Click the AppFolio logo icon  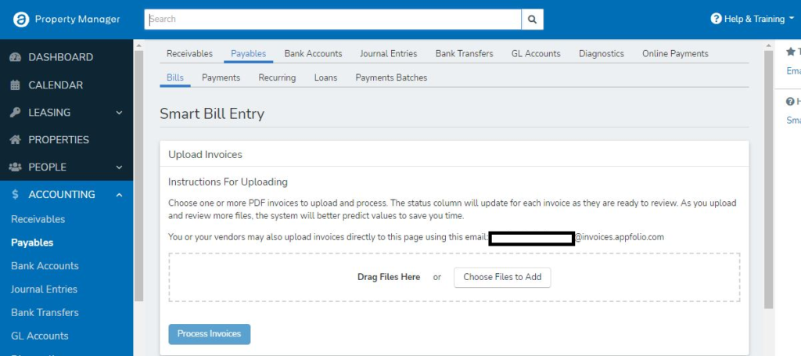click(x=21, y=20)
